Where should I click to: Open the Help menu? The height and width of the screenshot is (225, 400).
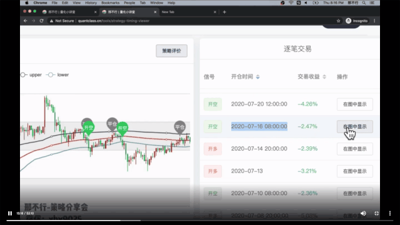pyautogui.click(x=171, y=2)
